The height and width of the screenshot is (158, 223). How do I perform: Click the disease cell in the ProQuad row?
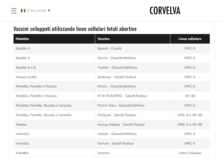coord(54,115)
